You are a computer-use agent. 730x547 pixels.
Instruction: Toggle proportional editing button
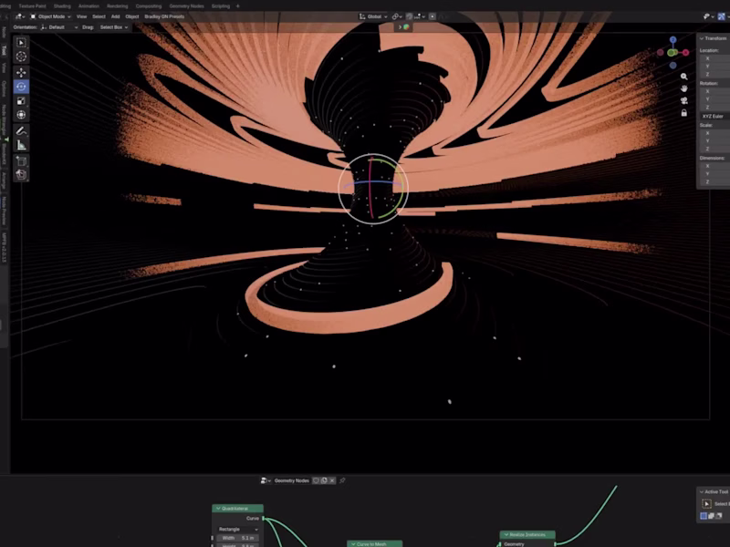click(433, 16)
